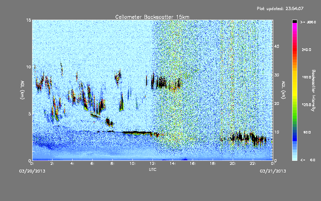Click the AGL (km) left axis label

pyautogui.click(x=22, y=90)
